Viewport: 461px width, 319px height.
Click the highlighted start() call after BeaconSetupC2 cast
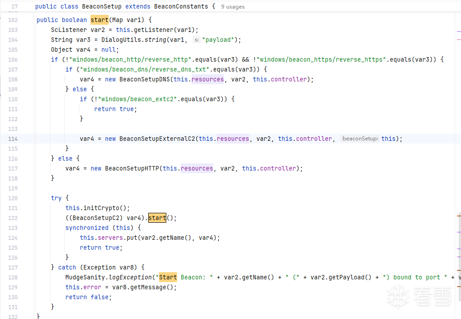pos(157,218)
